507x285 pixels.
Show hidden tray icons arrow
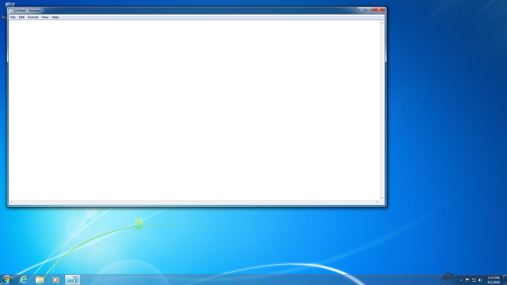tap(461, 280)
